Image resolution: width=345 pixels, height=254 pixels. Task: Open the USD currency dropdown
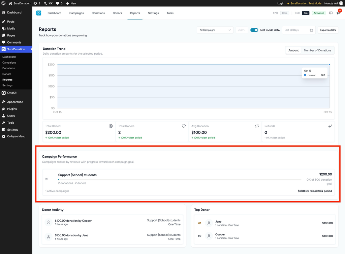coord(241,30)
